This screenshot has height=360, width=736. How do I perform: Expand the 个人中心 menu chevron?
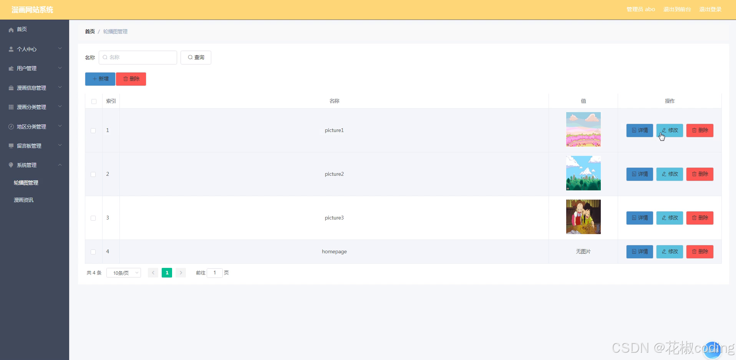pos(60,49)
